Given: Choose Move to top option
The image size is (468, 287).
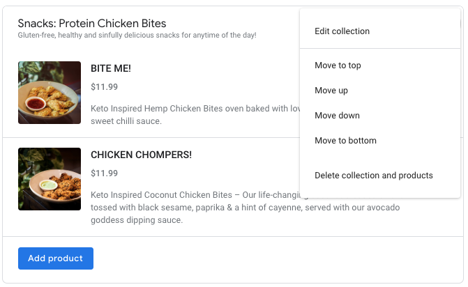Looking at the screenshot, I should tap(338, 65).
